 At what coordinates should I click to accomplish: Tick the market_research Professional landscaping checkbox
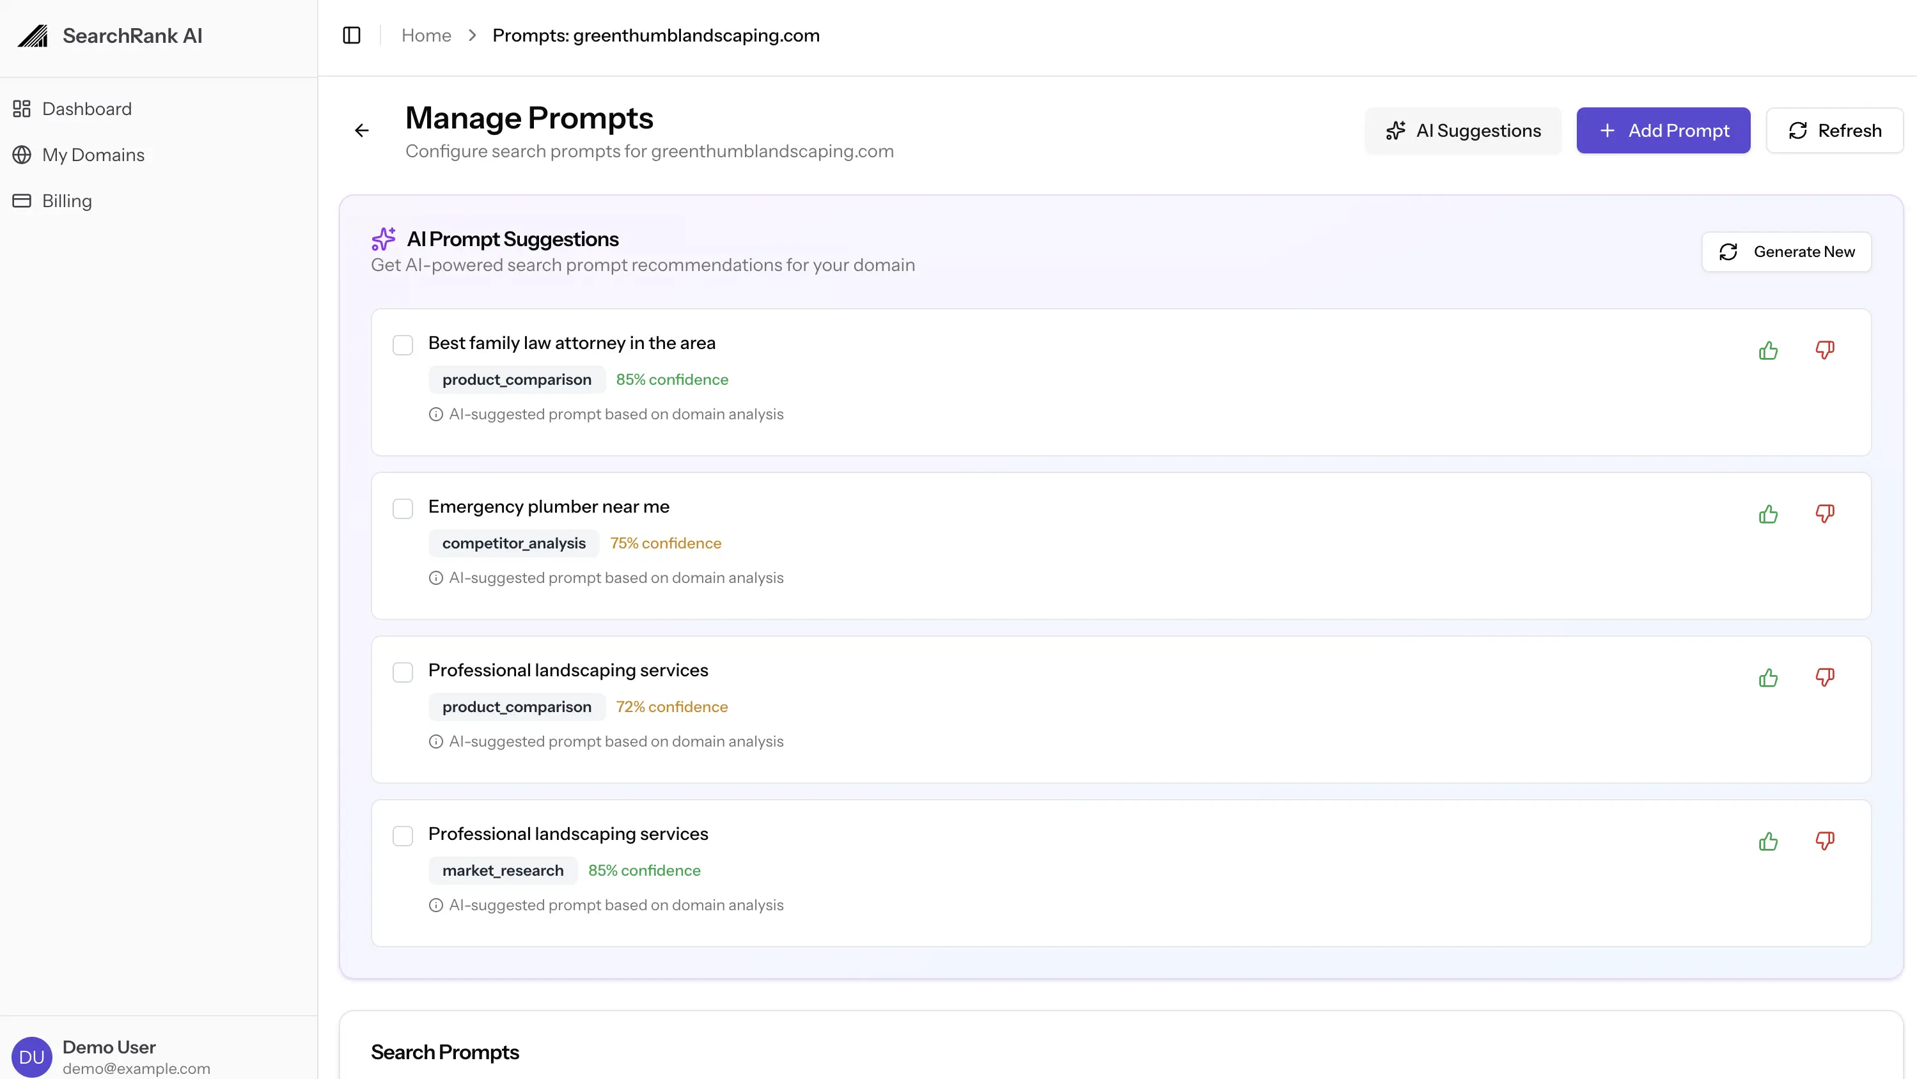[x=403, y=836]
